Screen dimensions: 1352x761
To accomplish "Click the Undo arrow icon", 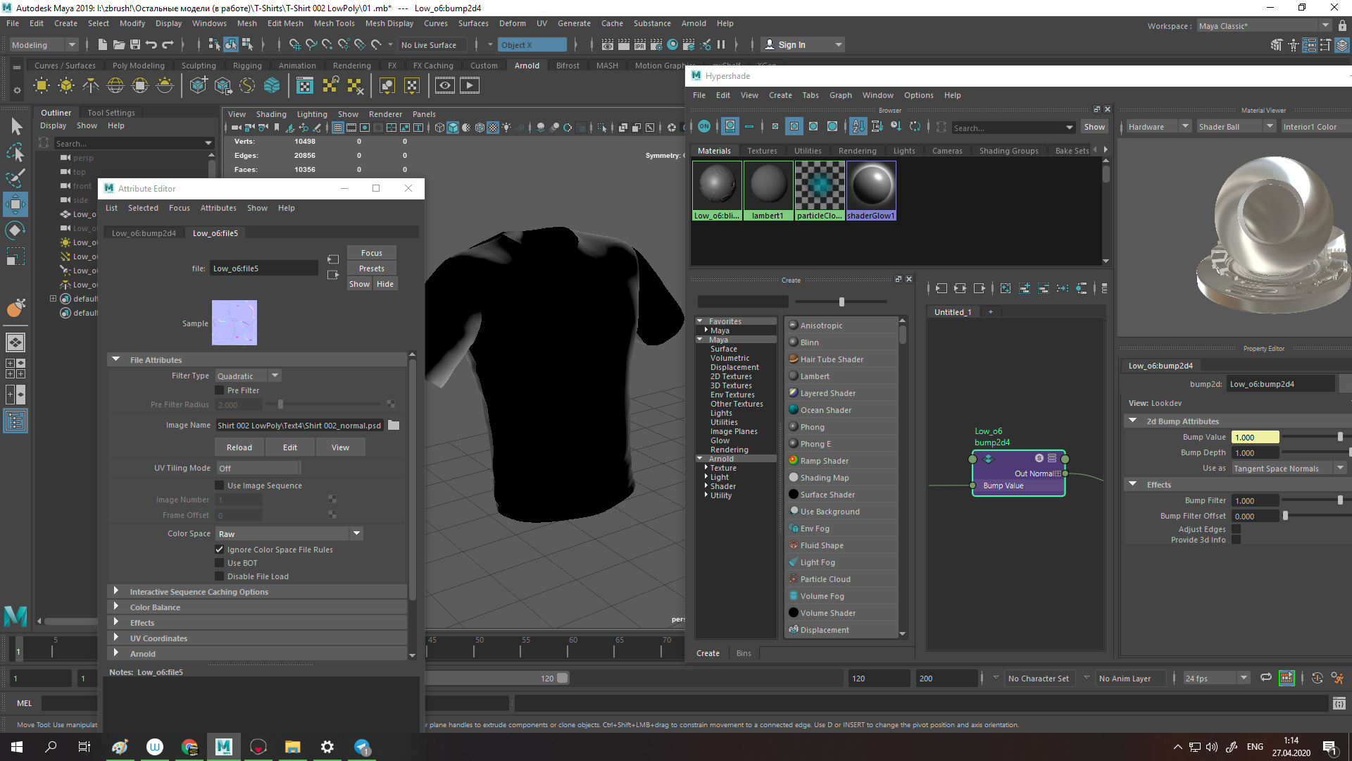I will tap(151, 45).
